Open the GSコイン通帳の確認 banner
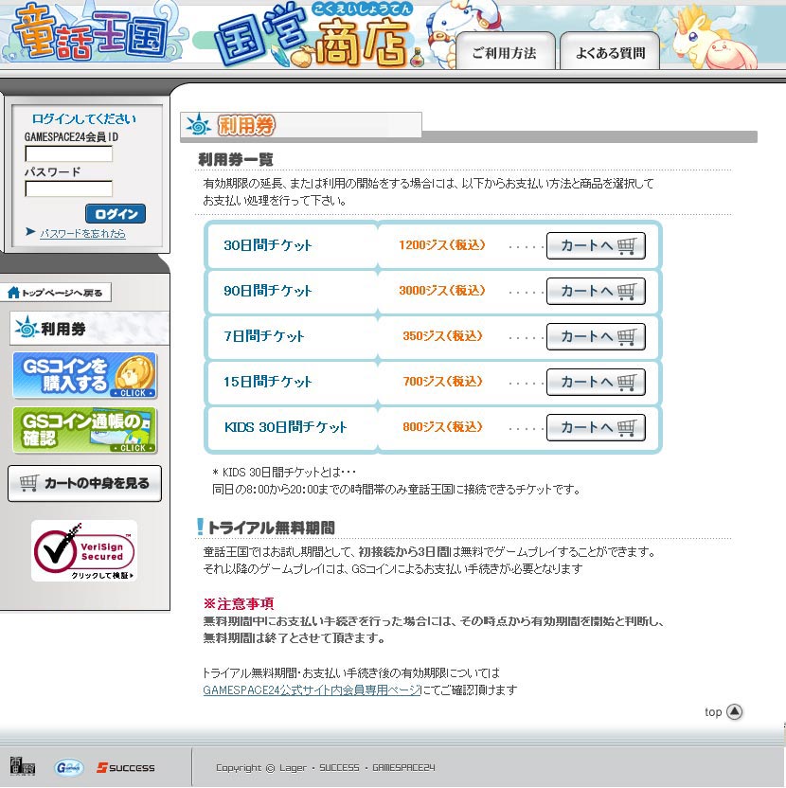This screenshot has height=788, width=786. tap(84, 430)
